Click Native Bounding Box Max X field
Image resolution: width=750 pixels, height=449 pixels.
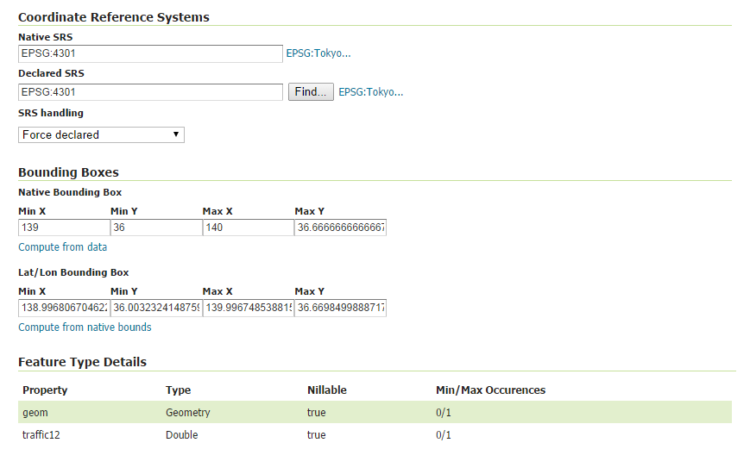click(x=249, y=228)
